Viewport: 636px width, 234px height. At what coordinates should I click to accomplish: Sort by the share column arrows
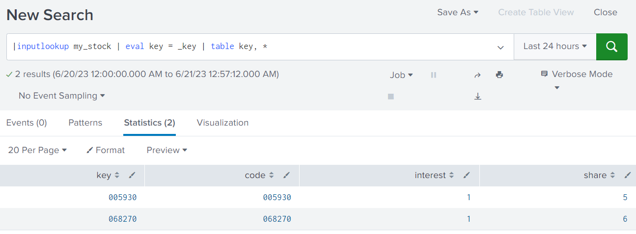(612, 175)
